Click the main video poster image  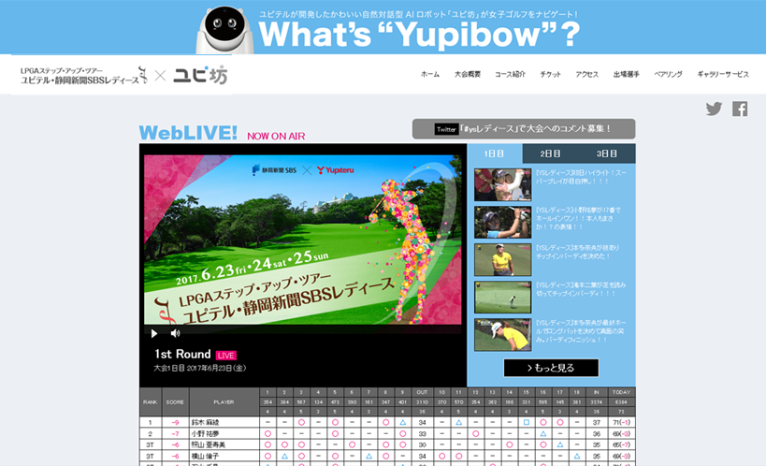tap(302, 240)
